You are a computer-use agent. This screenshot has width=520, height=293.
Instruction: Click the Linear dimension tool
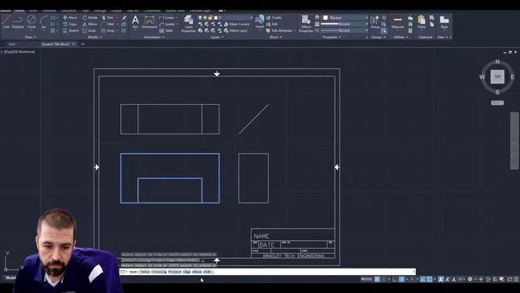pos(167,17)
